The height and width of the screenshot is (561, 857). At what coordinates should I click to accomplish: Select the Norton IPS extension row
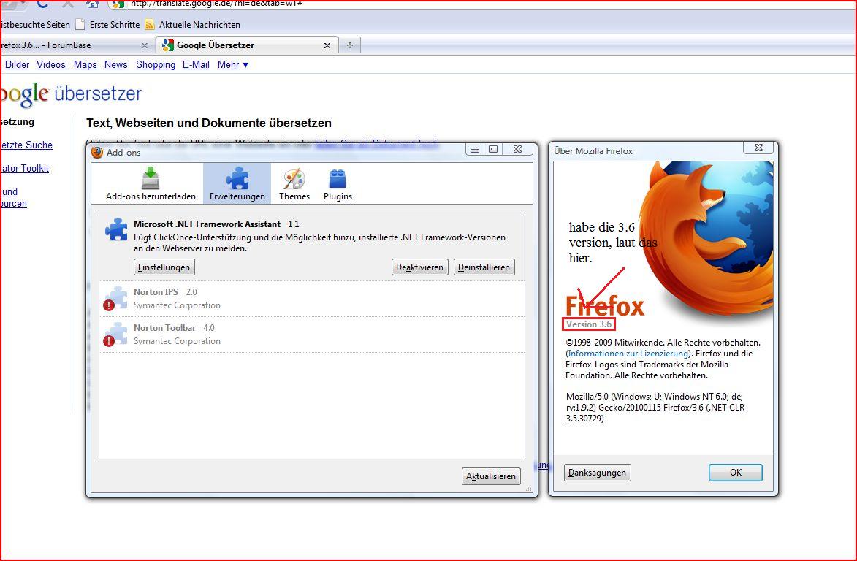(312, 299)
